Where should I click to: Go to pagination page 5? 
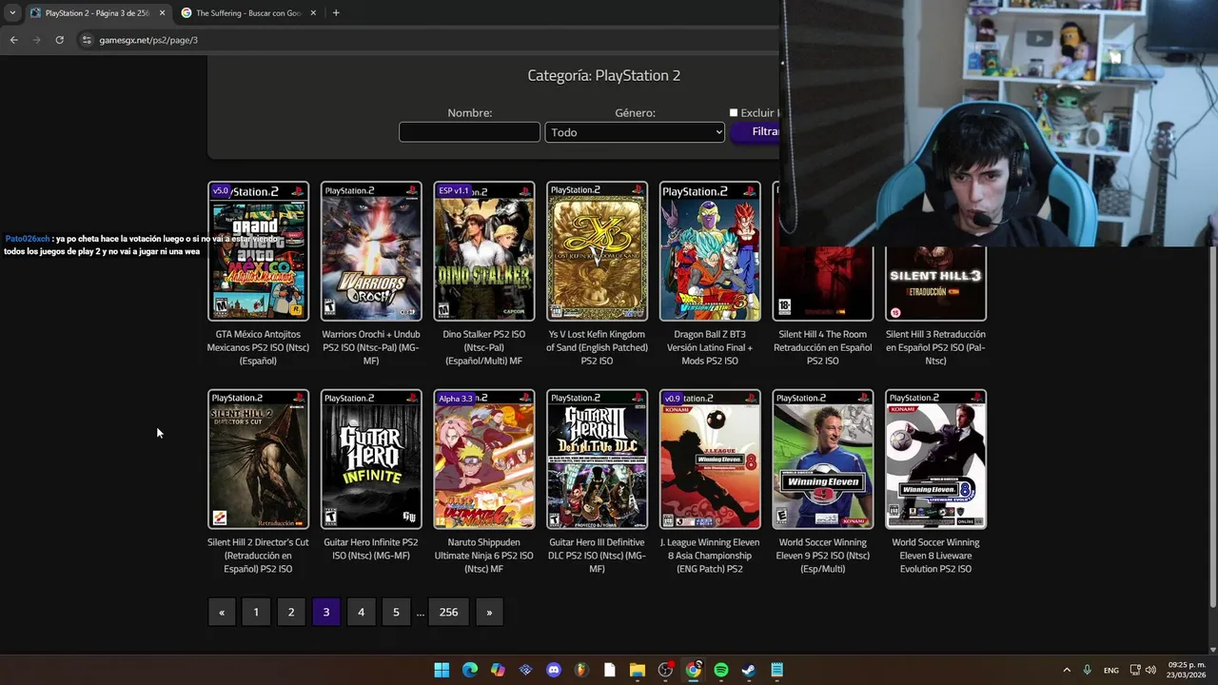tap(396, 612)
